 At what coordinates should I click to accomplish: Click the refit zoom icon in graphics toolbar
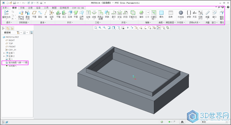pyautogui.click(x=96, y=28)
